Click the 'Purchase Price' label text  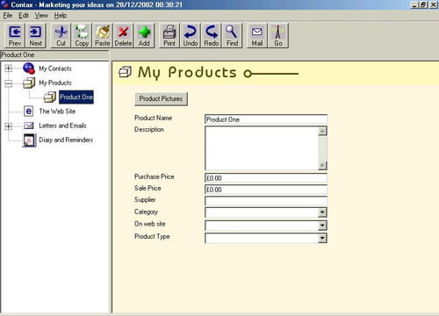point(155,176)
